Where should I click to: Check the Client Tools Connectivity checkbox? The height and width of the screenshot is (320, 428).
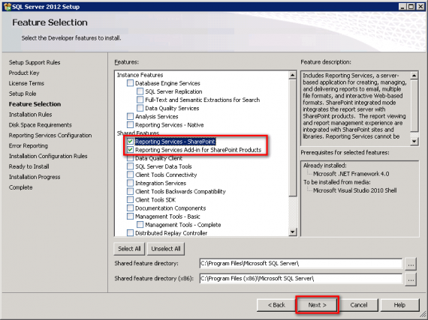tap(130, 175)
